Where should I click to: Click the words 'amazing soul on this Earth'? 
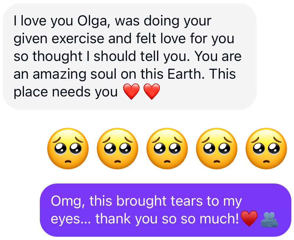118,74
